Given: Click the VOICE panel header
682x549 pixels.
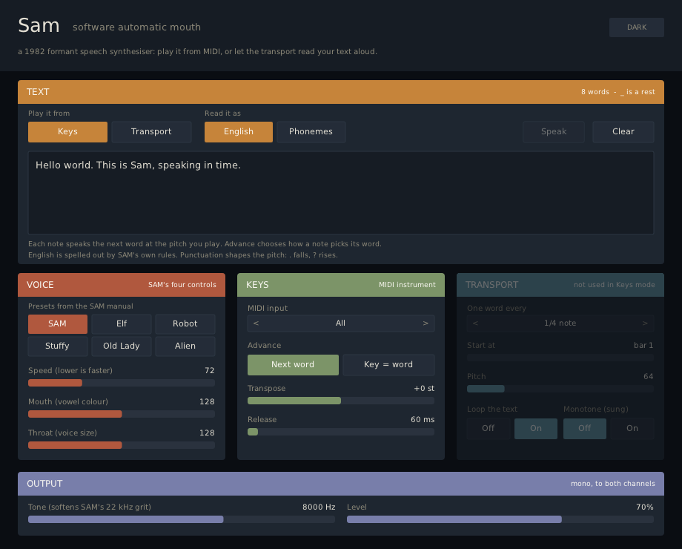Looking at the screenshot, I should point(122,285).
